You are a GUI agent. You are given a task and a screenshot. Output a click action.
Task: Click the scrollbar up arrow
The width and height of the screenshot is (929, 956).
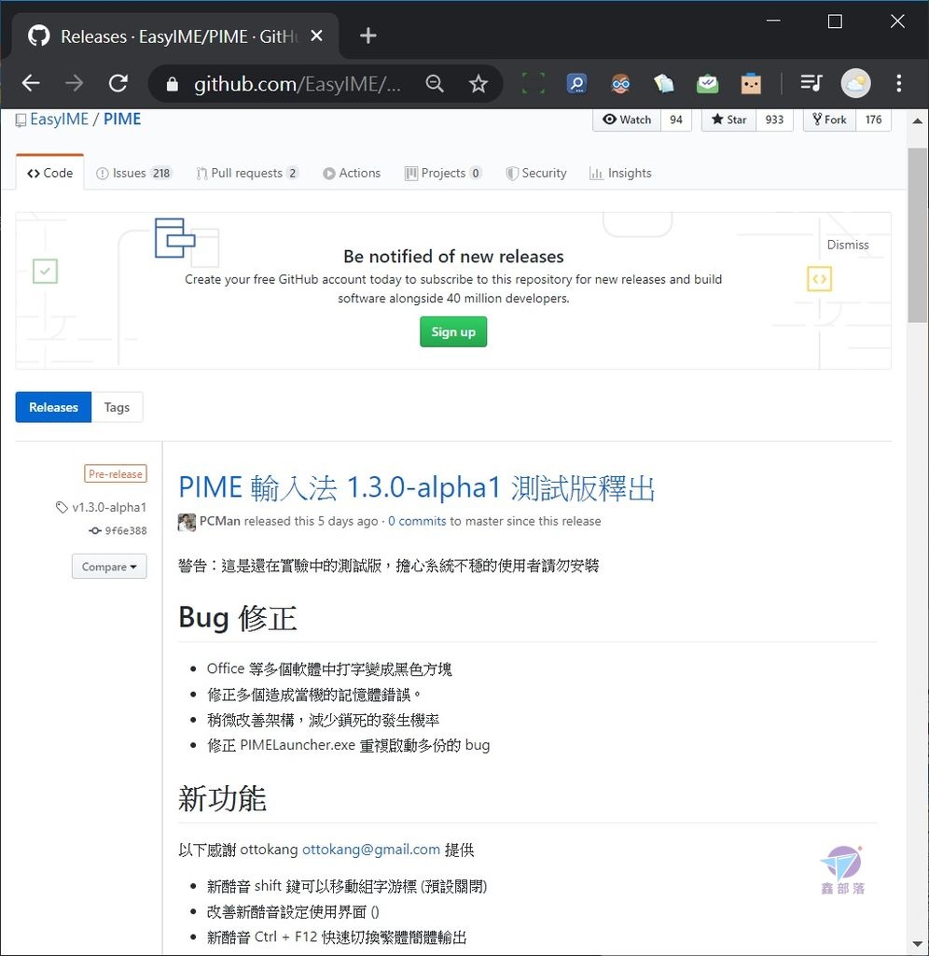pyautogui.click(x=918, y=120)
